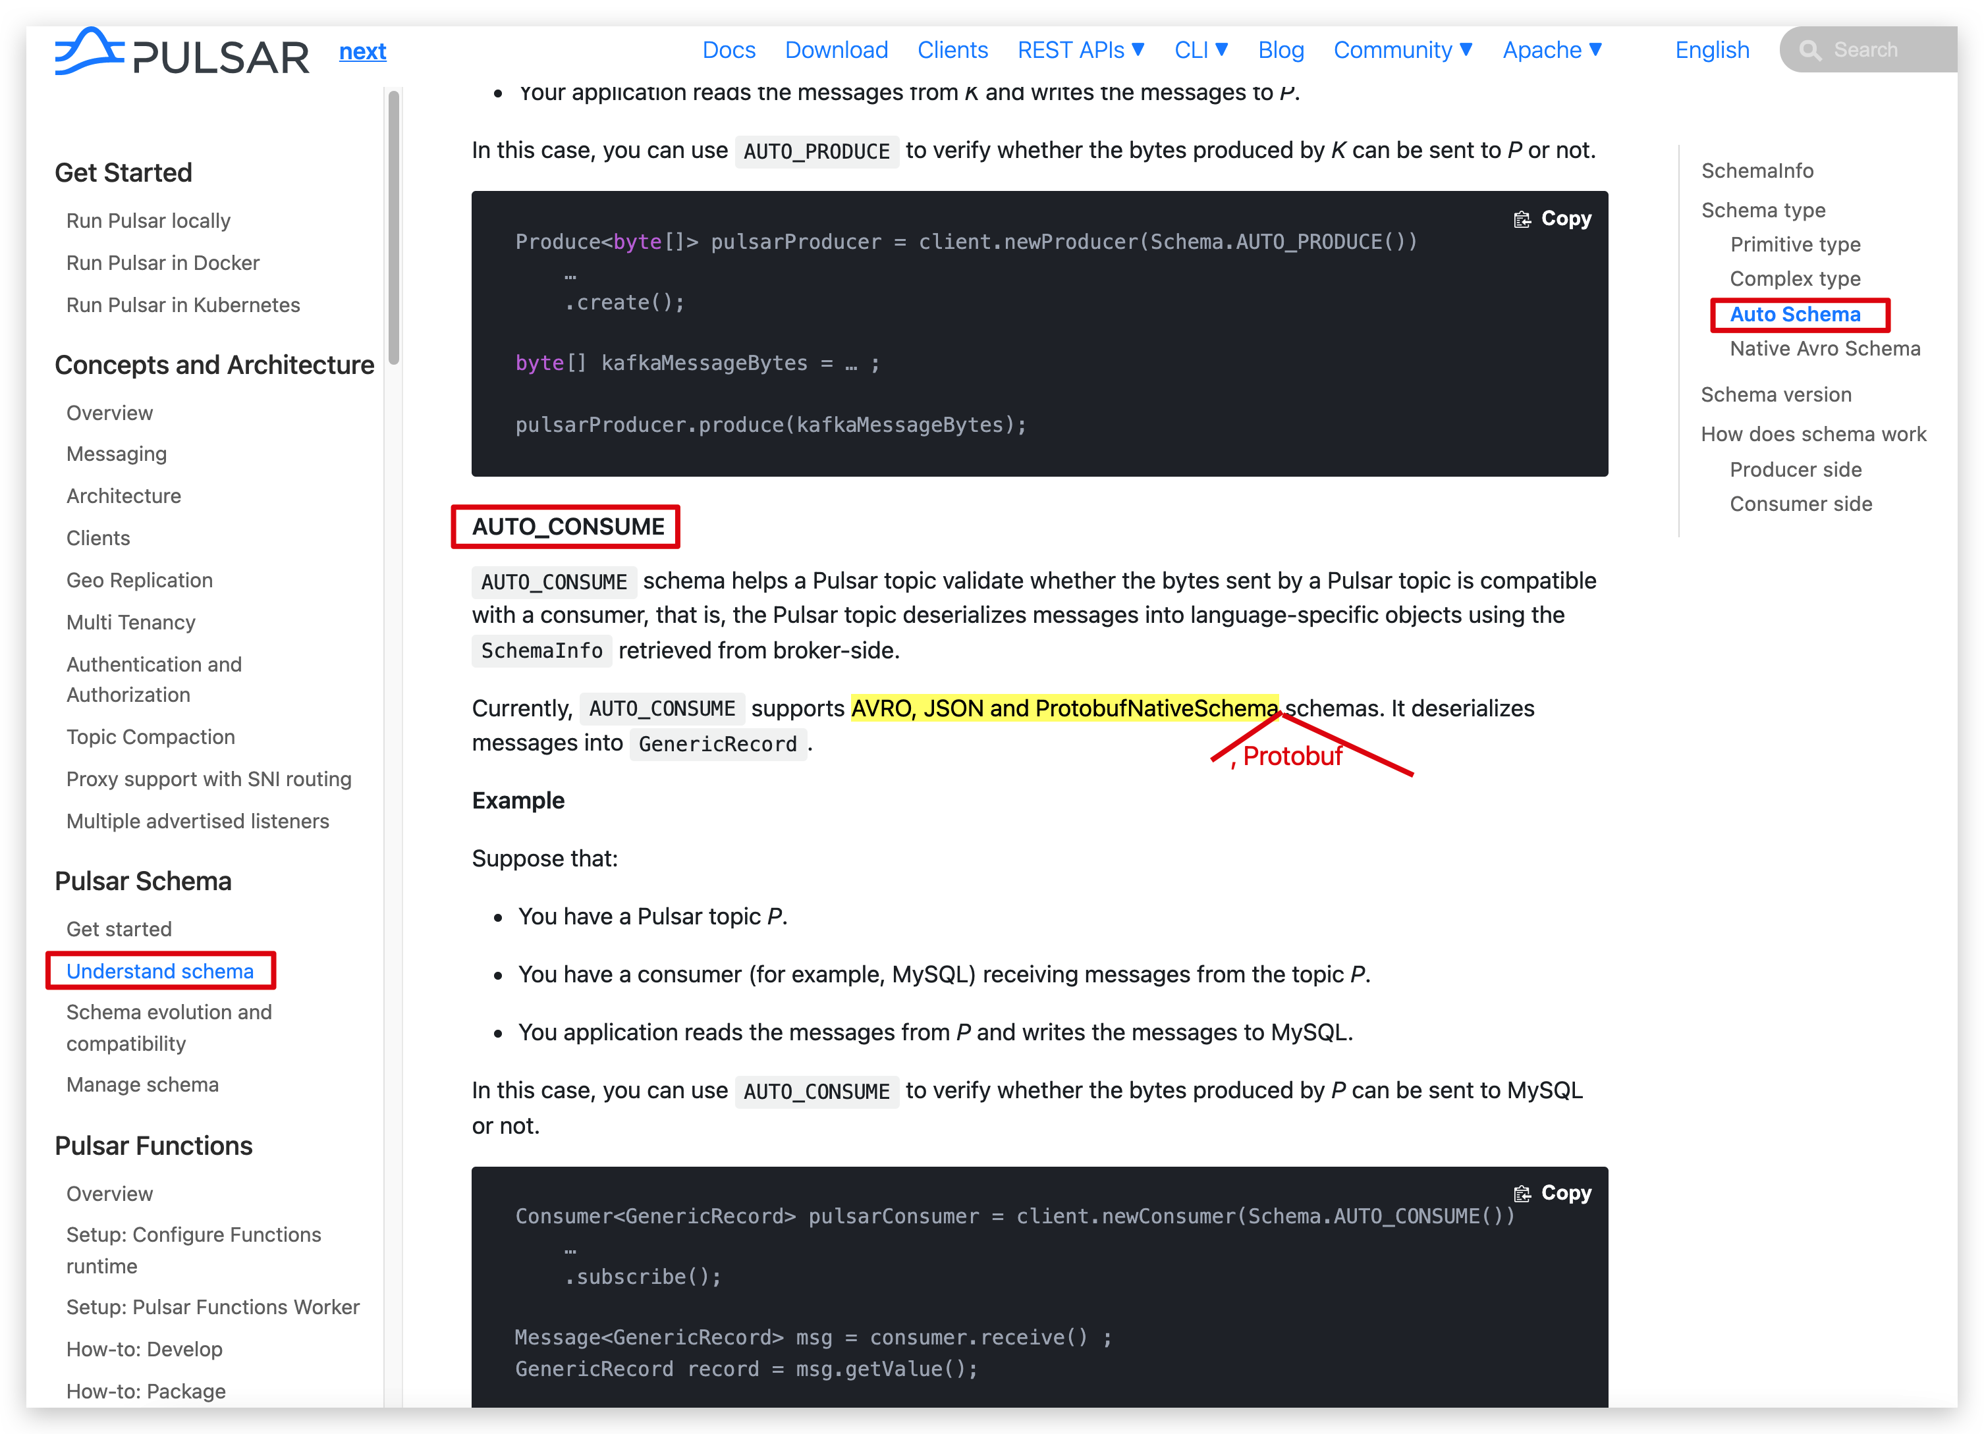1984x1434 pixels.
Task: Go to the Download page
Action: 835,50
